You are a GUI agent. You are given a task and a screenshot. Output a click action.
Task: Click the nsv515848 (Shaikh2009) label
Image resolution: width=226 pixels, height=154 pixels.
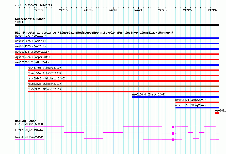[149, 94]
